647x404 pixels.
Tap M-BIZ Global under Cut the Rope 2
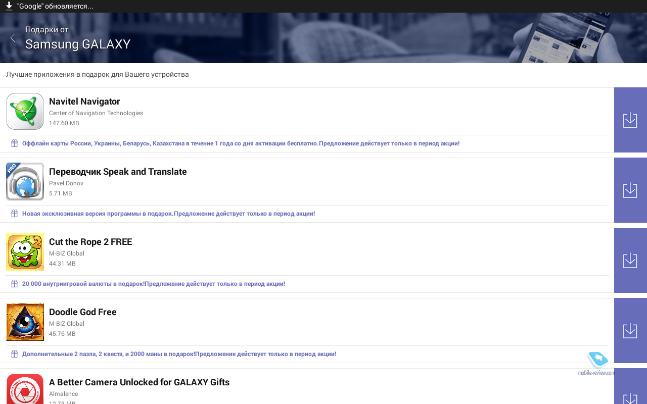(x=67, y=254)
